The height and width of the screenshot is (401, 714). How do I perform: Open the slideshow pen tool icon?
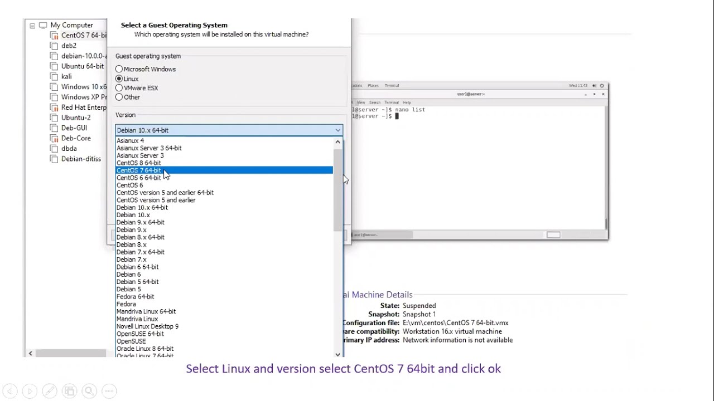click(50, 391)
